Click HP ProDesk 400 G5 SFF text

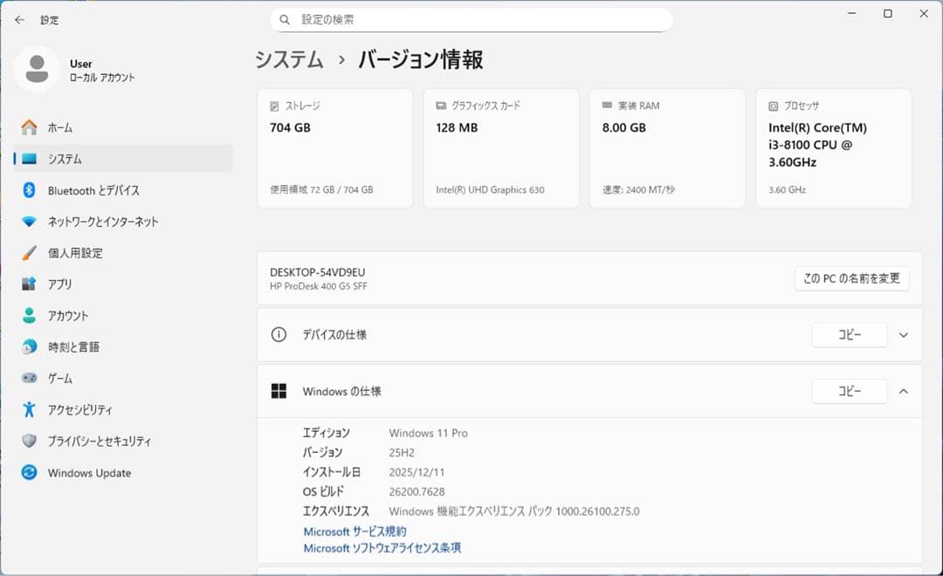pos(318,286)
